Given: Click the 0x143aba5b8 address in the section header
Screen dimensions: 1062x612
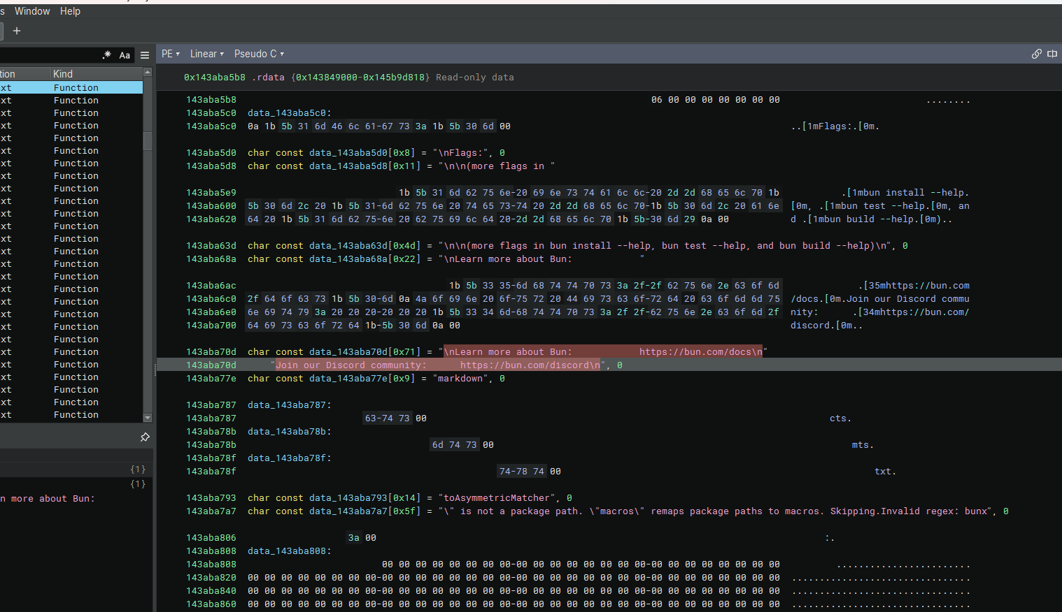Looking at the screenshot, I should point(215,78).
